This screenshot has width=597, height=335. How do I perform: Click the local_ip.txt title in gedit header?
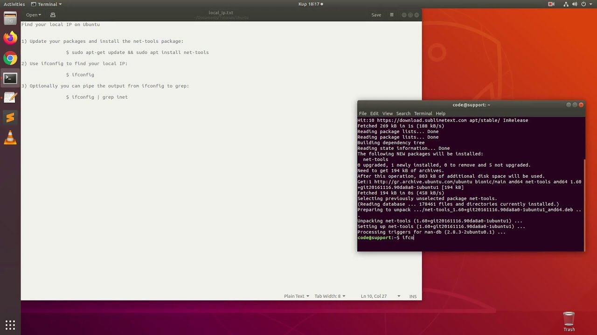(221, 13)
